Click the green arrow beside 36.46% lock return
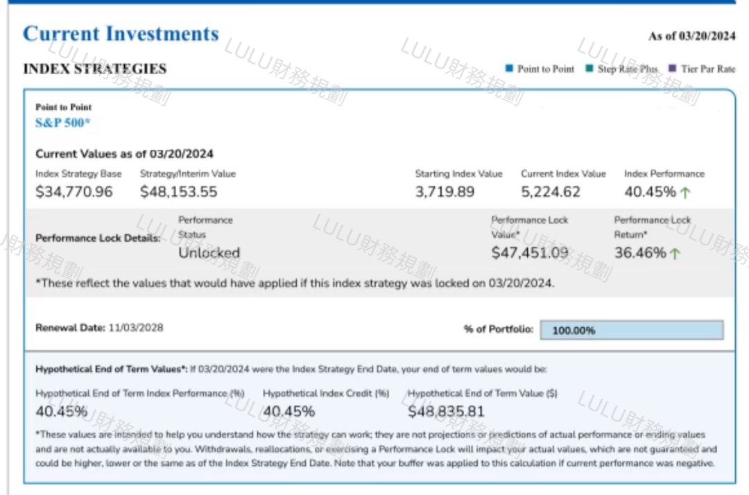The image size is (749, 495). click(675, 254)
